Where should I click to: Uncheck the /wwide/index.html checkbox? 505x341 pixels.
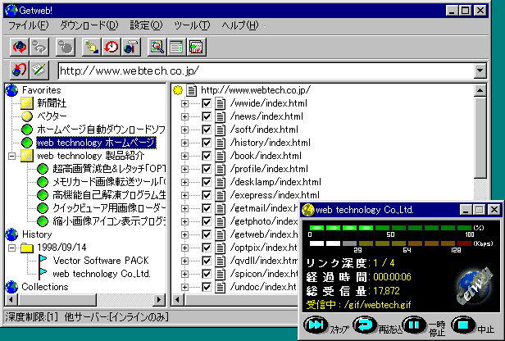(x=207, y=103)
